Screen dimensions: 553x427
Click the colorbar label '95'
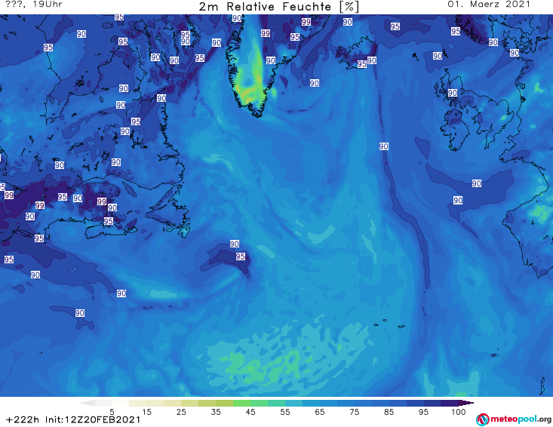[423, 412]
